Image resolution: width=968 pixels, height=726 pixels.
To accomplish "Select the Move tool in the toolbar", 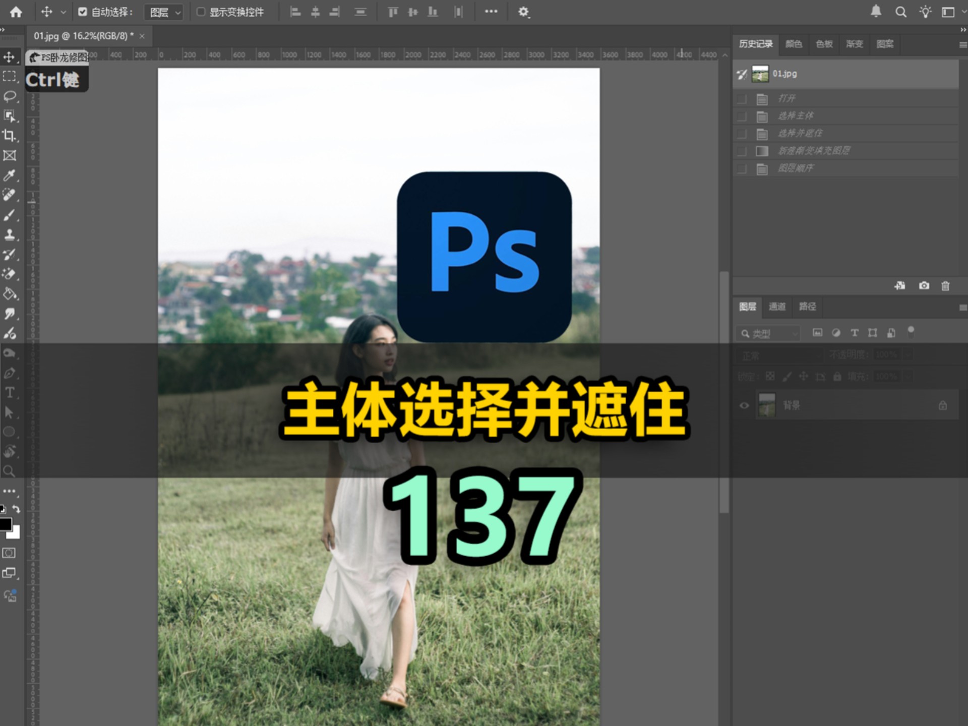I will coord(9,57).
